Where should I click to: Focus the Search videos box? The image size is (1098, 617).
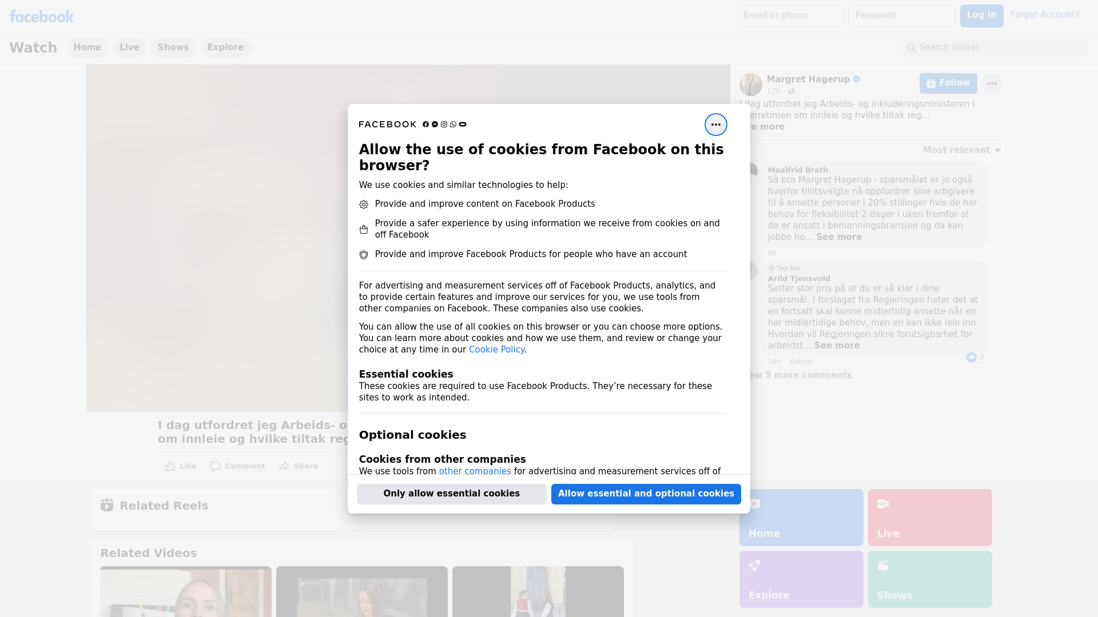pos(995,47)
